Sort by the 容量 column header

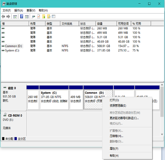[106, 24]
